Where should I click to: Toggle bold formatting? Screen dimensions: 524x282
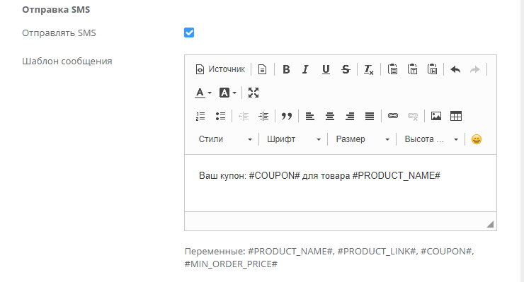(286, 69)
